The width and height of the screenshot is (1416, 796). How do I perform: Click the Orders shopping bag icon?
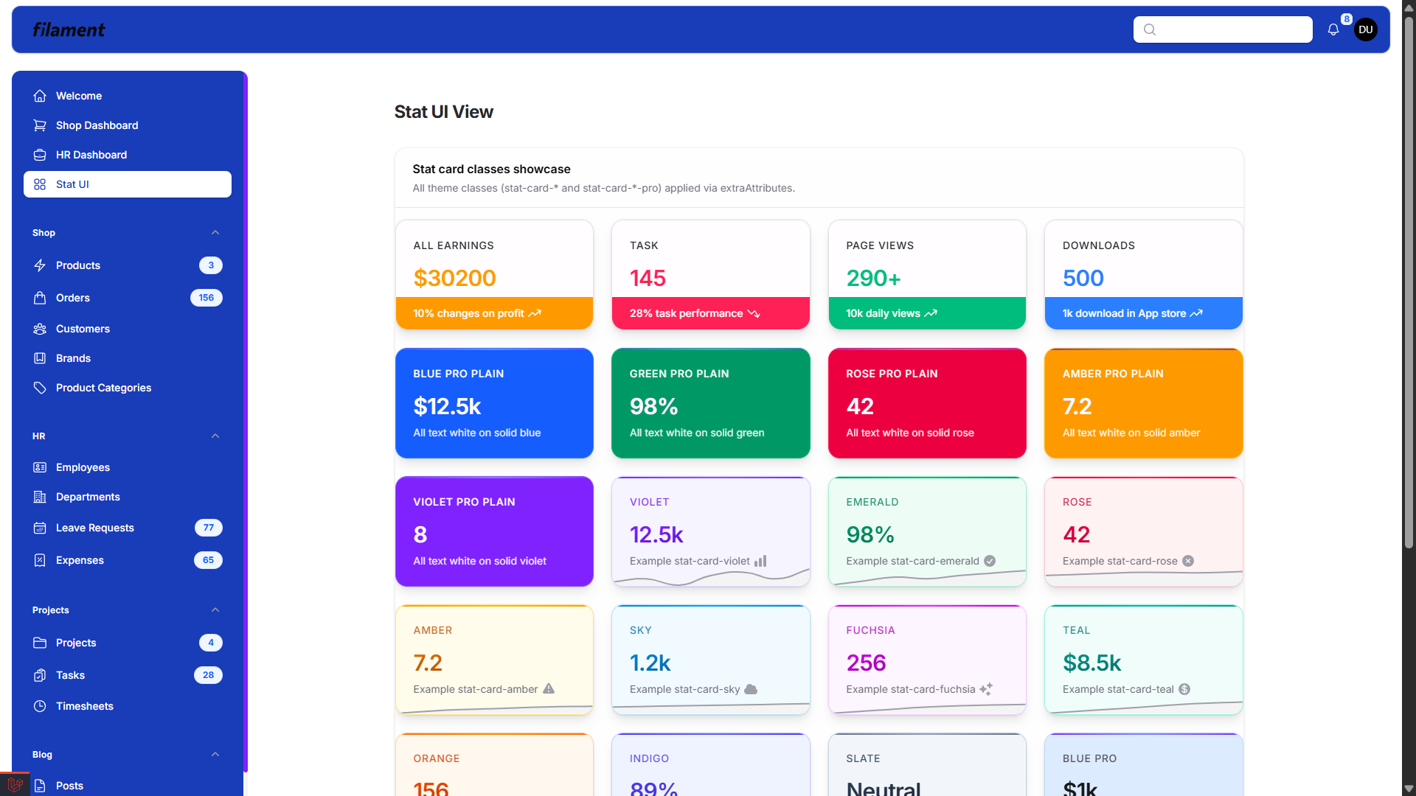coord(40,298)
